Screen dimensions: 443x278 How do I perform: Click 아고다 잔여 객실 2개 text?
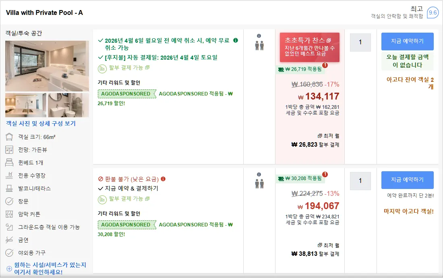(x=410, y=83)
